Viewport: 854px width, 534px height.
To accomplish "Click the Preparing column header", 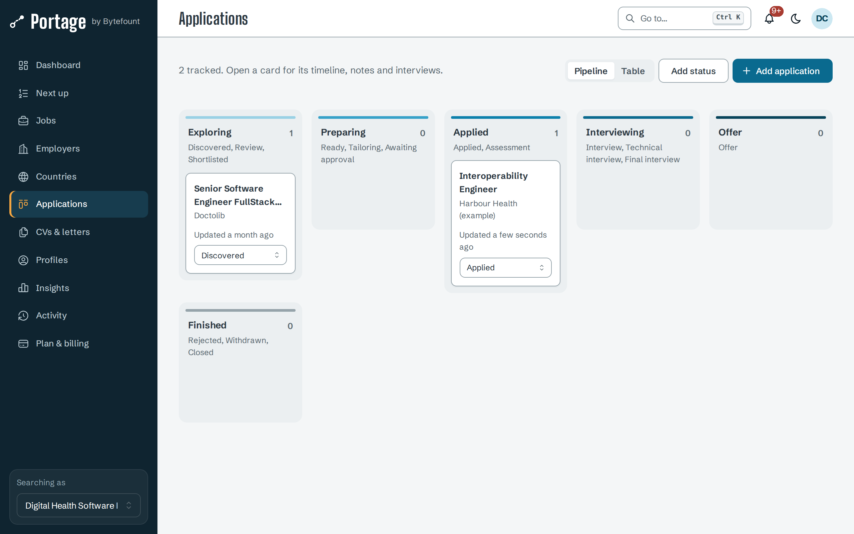I will 343,132.
